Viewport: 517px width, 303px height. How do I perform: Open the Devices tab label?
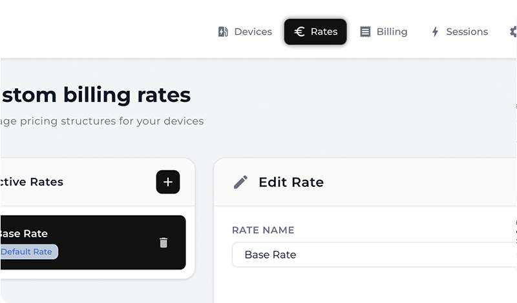pyautogui.click(x=253, y=32)
